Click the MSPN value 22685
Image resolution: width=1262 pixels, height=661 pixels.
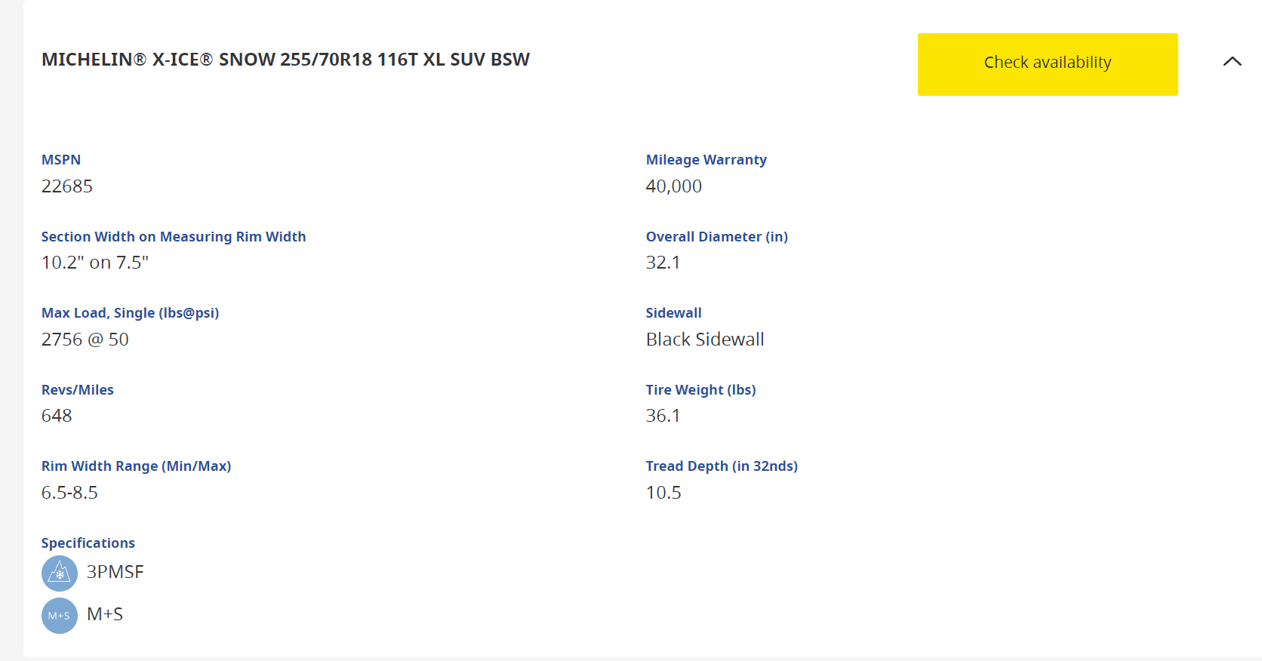pyautogui.click(x=67, y=186)
